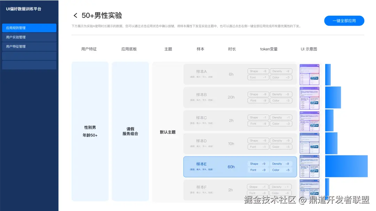Toggle the Font -9 tag on 样本B
Viewport: 376px width, 211px height.
[258, 100]
